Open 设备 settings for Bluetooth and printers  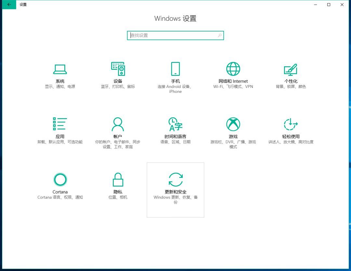(x=118, y=73)
